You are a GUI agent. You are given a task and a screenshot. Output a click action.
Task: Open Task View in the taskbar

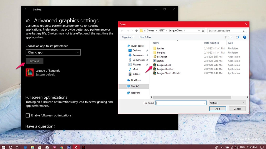pos(18,147)
